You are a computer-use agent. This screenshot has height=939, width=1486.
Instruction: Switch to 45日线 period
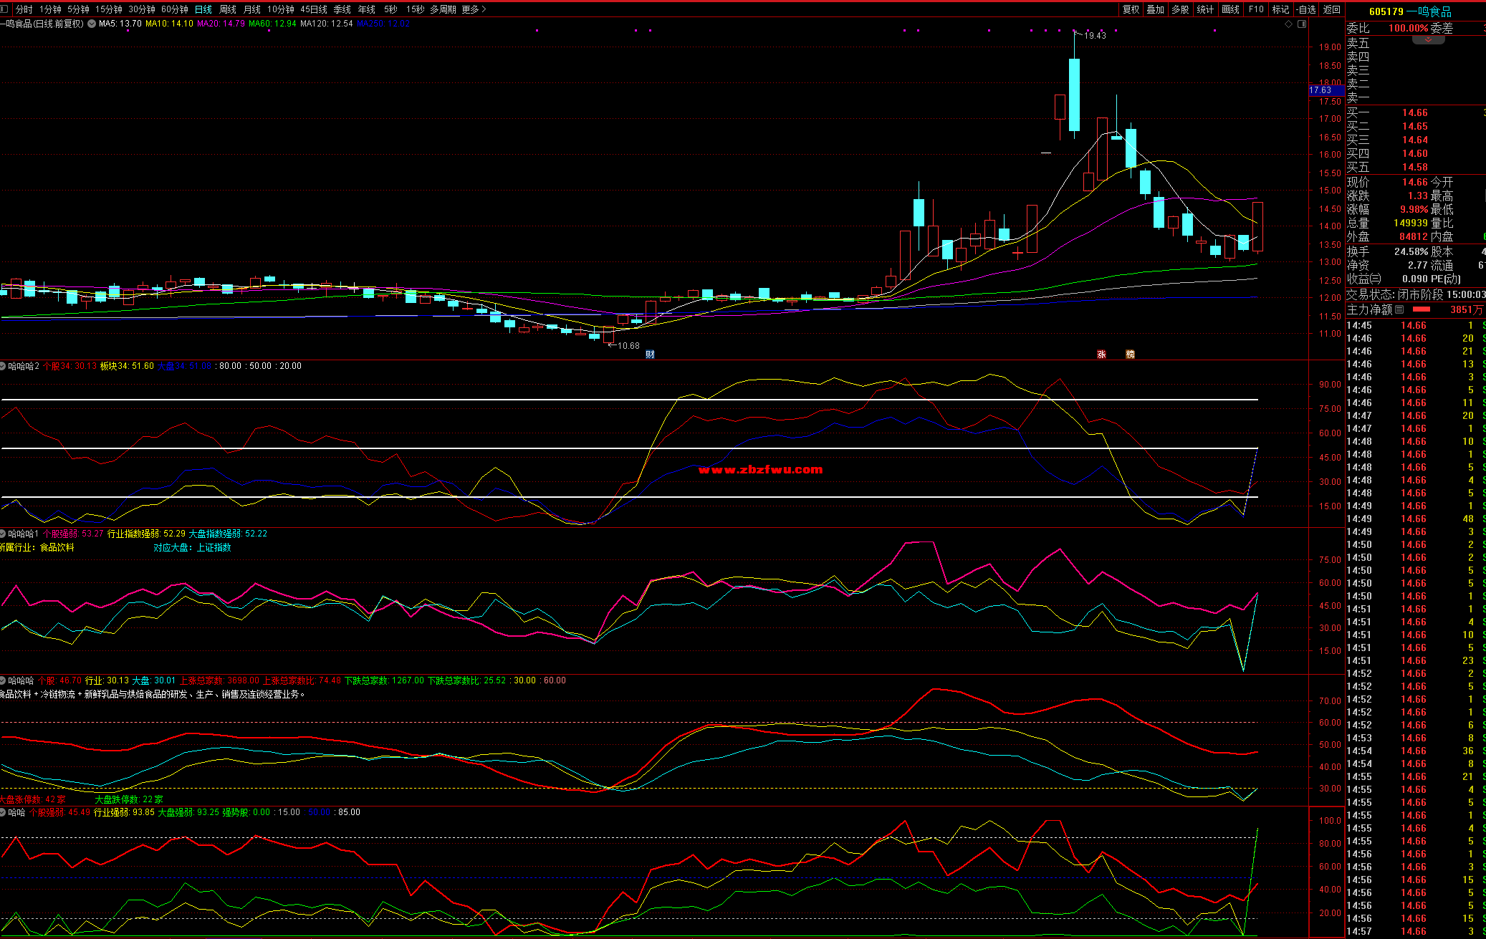[314, 9]
